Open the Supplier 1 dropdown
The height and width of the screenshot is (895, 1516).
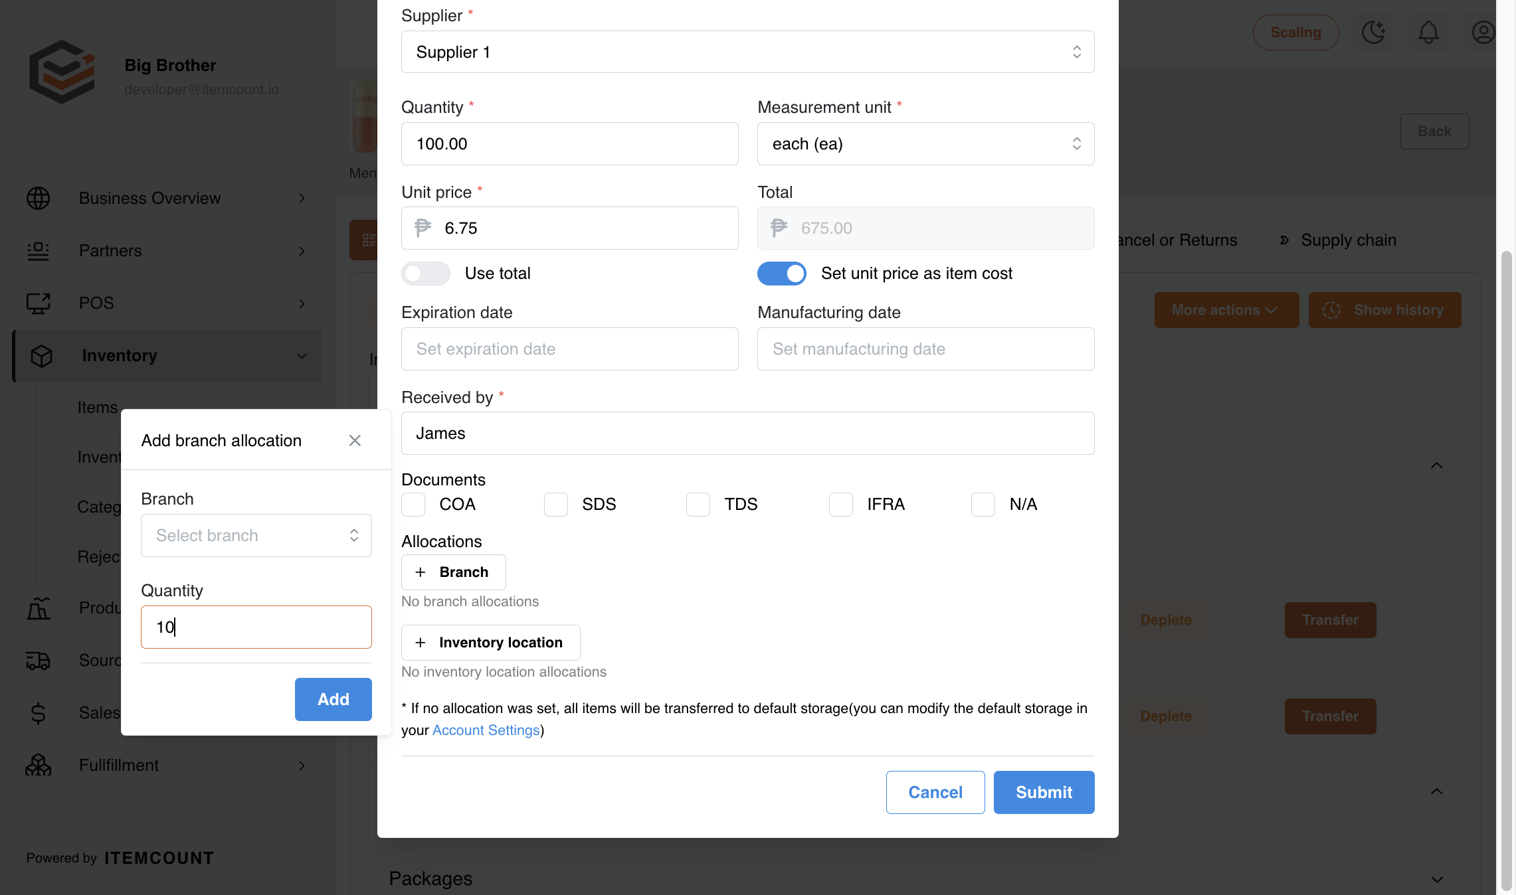tap(748, 52)
